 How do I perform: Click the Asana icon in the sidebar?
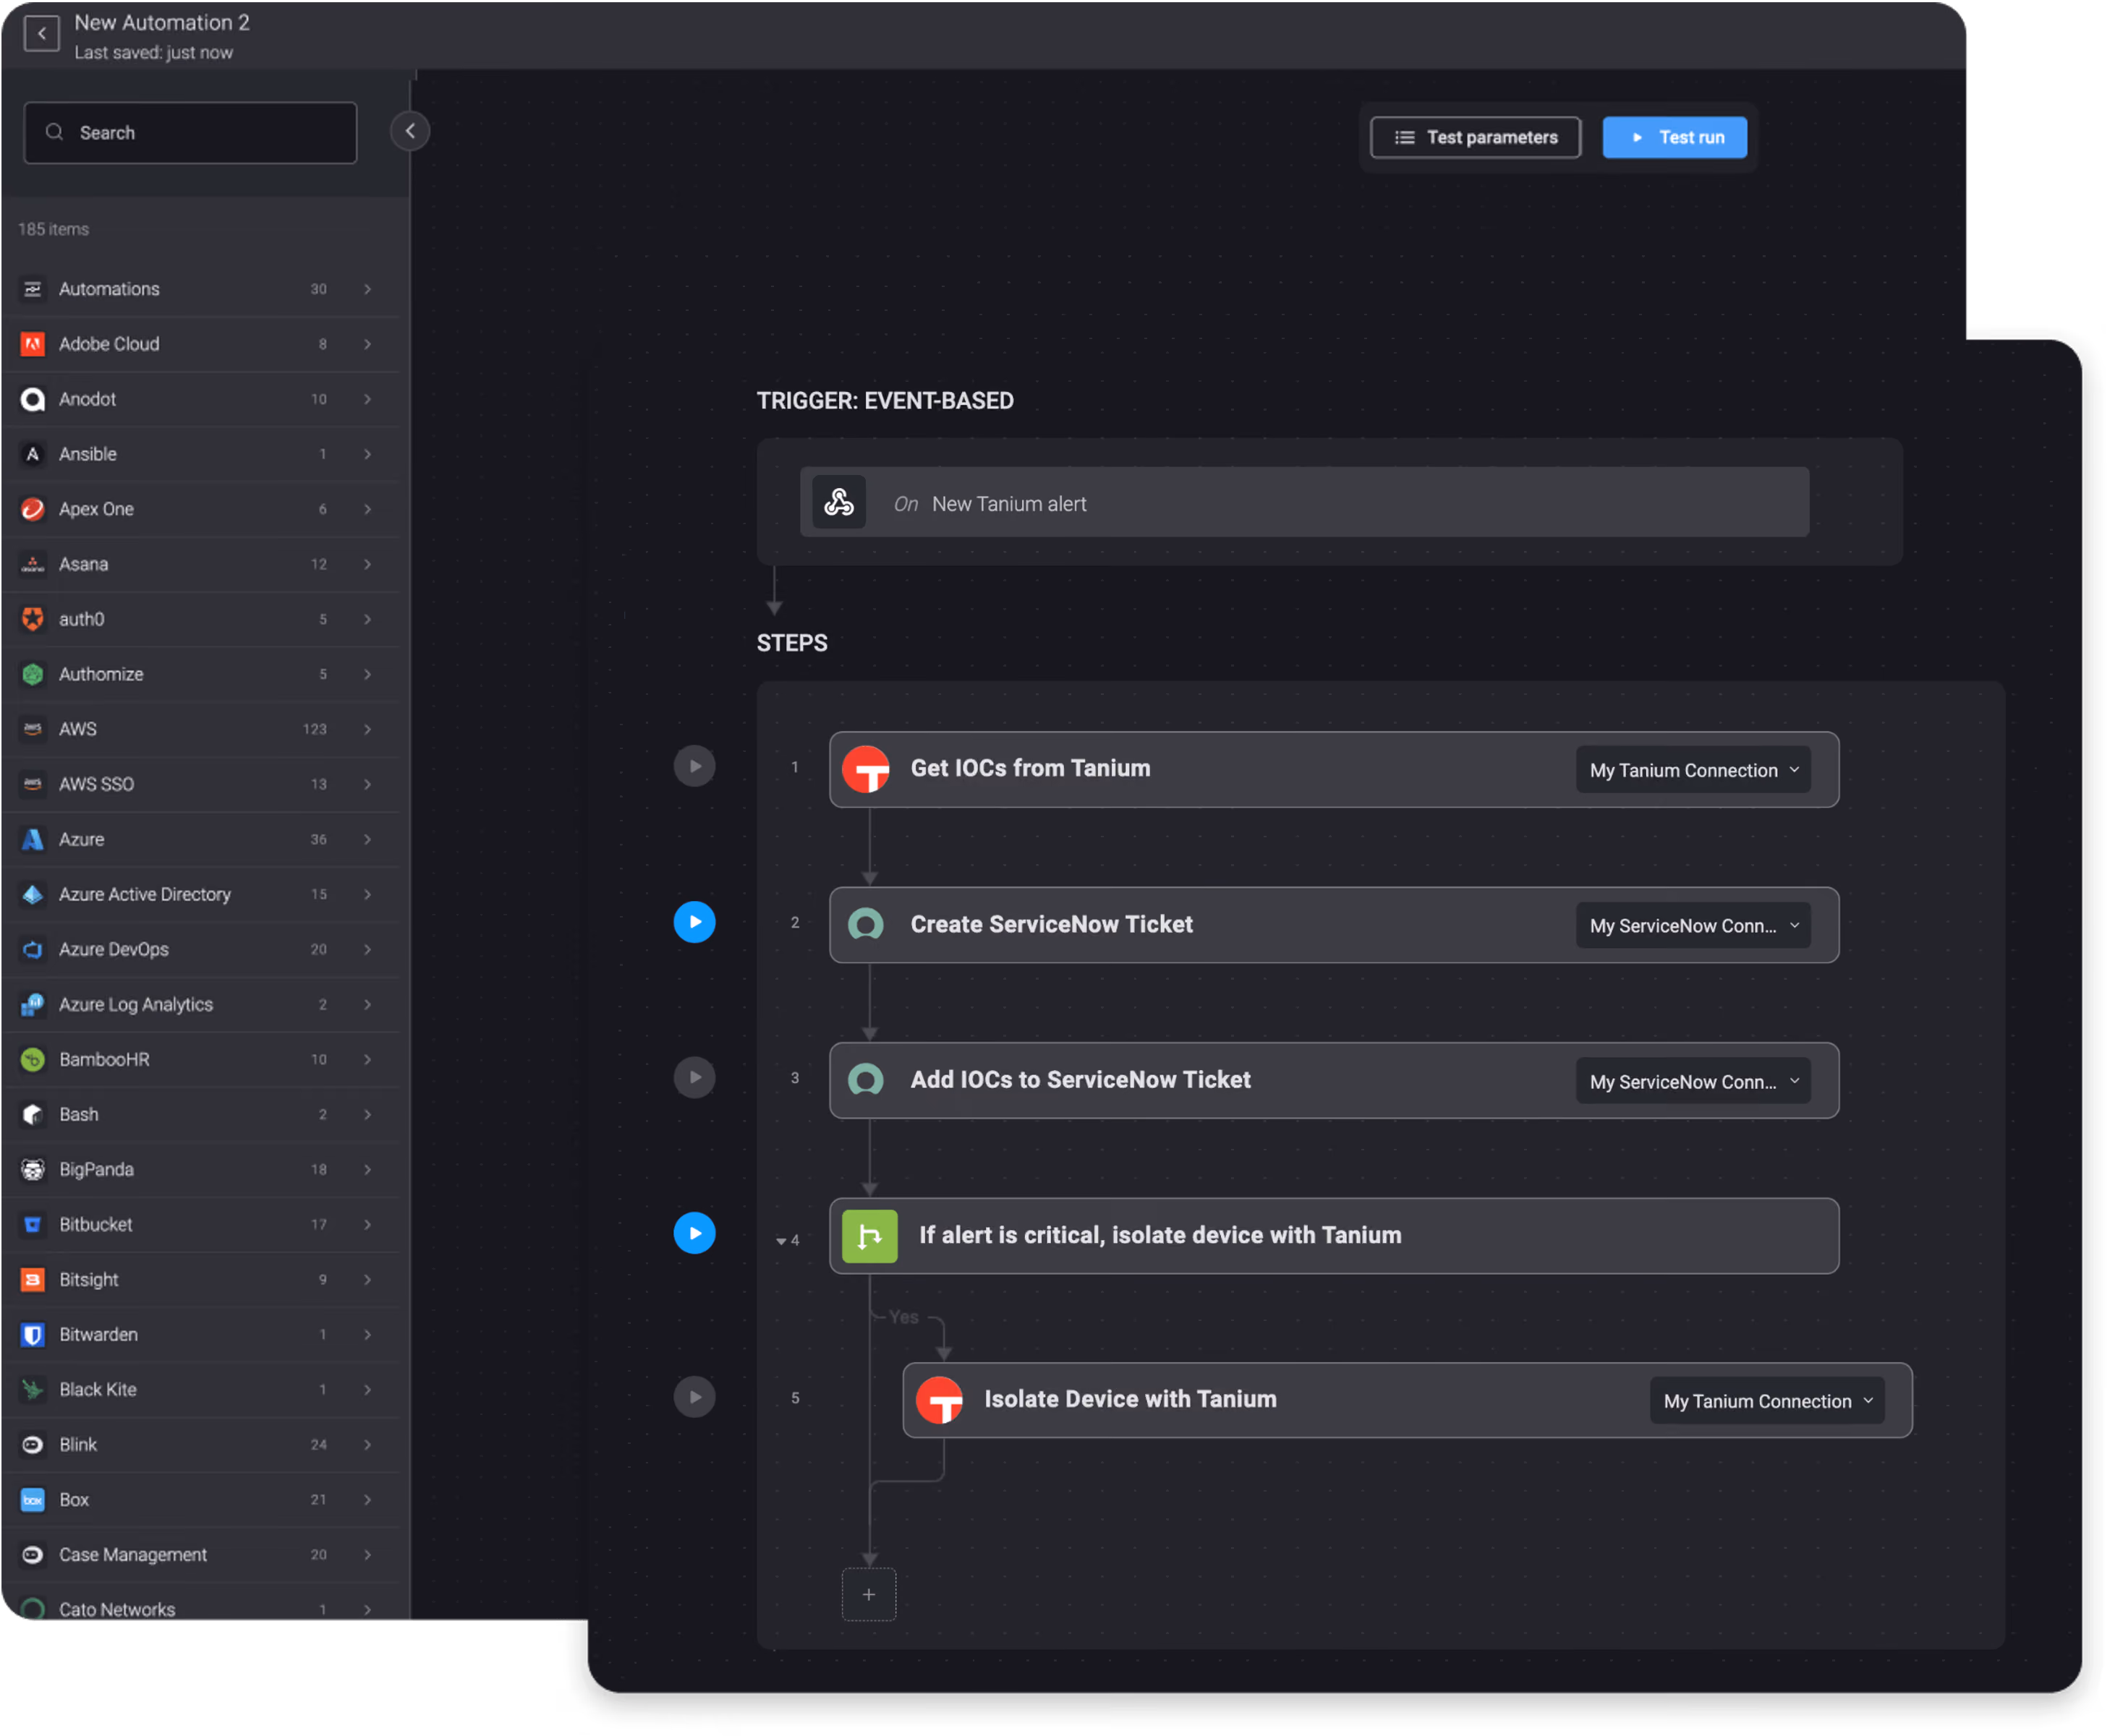point(33,564)
